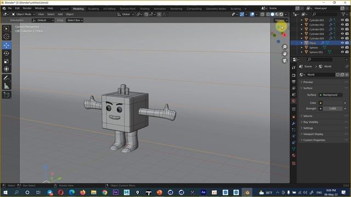351x197 pixels.
Task: Open Blender from the Windows taskbar
Action: [247, 193]
